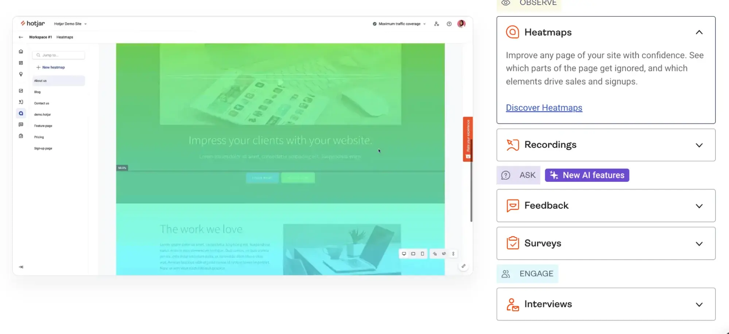Open the Maximum traffic coverage dropdown
This screenshot has width=729, height=334.
coord(399,24)
